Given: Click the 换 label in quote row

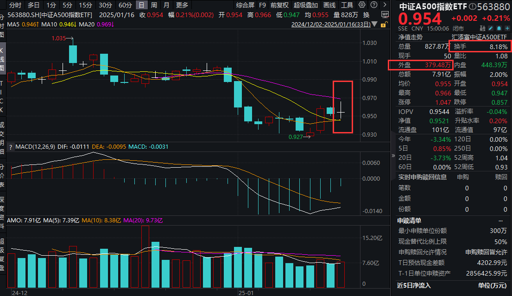Looking at the screenshot, I should [x=367, y=15].
